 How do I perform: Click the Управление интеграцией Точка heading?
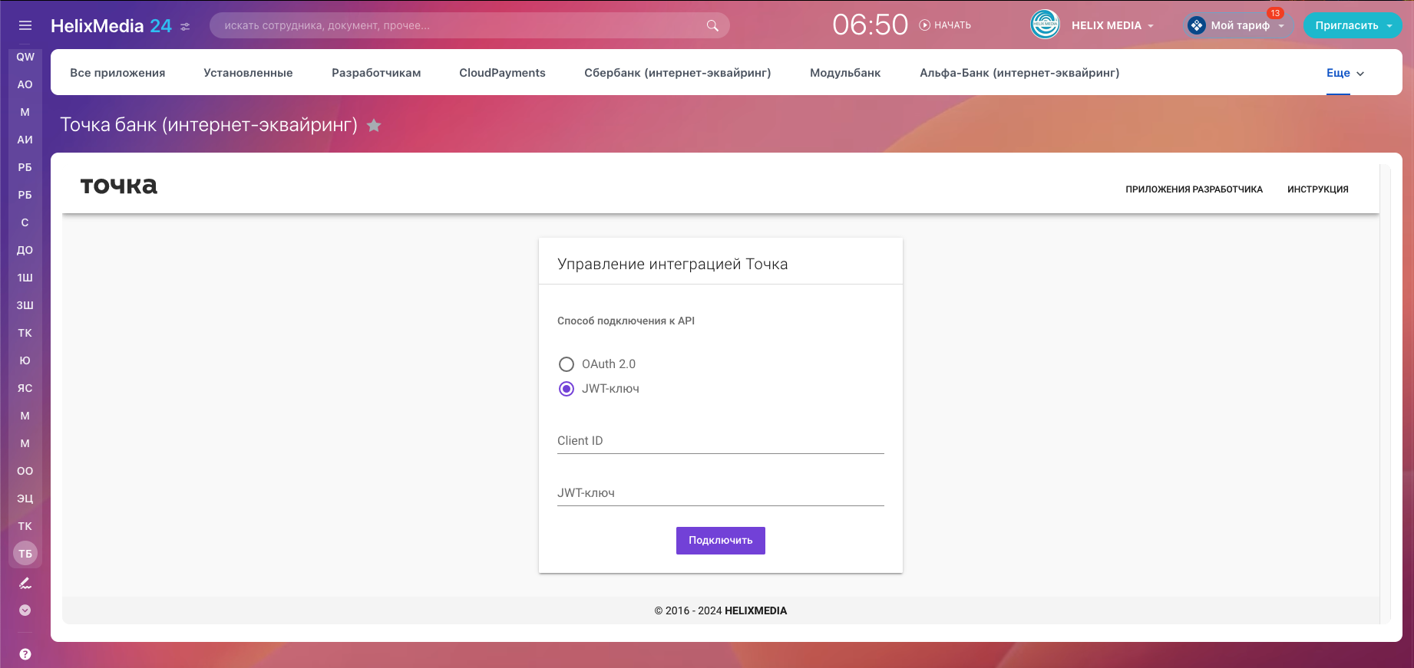(672, 264)
